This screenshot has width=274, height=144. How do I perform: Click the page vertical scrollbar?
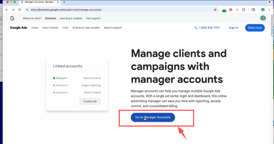(x=272, y=25)
